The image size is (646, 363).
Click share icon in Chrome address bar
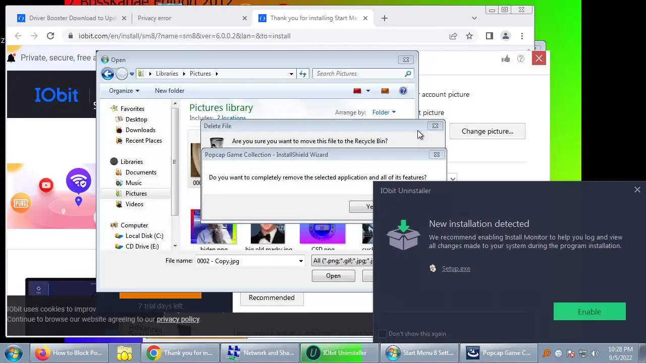[x=453, y=36]
